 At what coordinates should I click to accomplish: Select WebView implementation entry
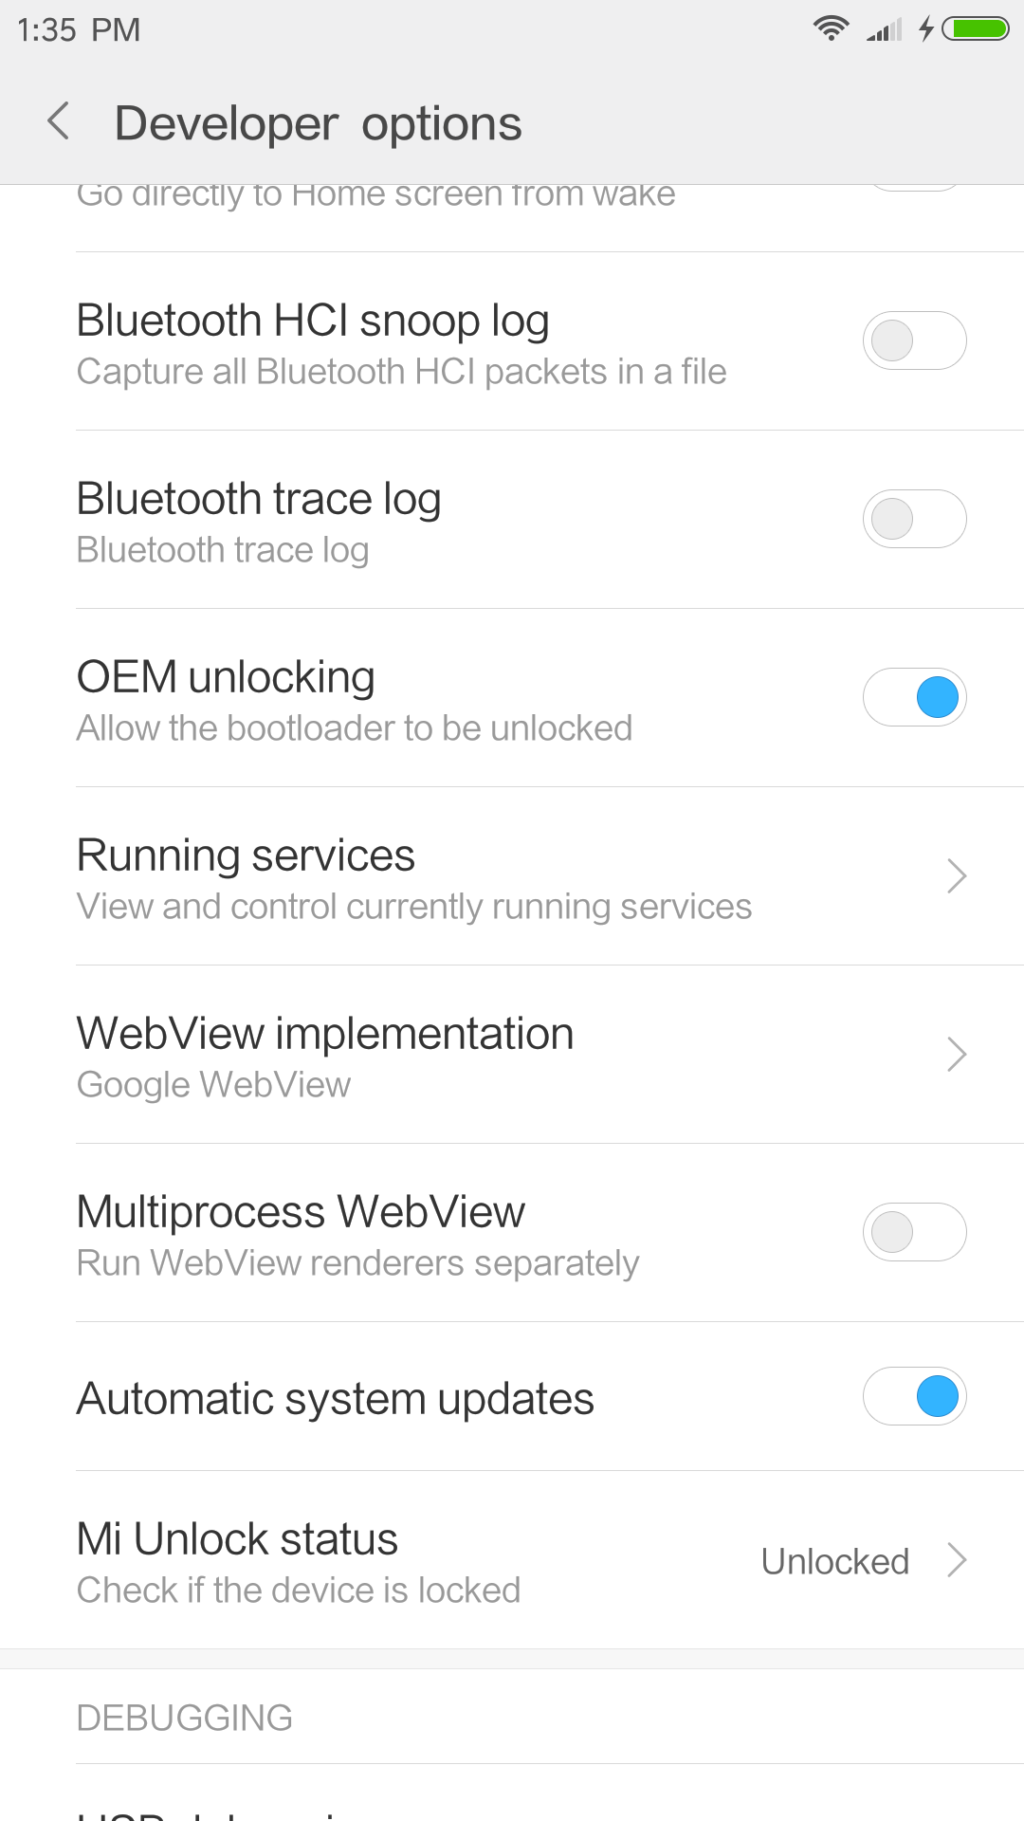pos(512,1055)
